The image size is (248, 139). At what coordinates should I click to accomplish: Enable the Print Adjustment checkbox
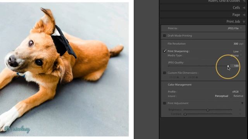[164, 103]
